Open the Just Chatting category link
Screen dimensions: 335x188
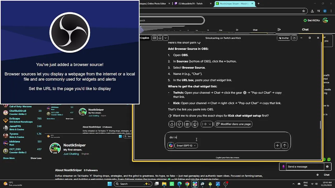point(71,154)
